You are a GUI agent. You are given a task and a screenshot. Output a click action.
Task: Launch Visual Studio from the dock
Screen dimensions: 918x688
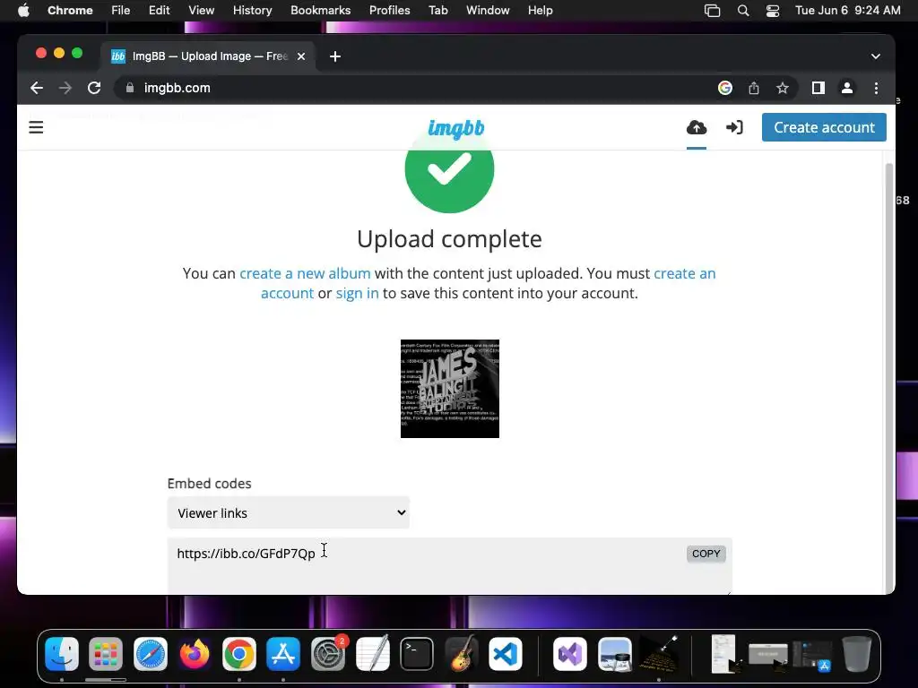point(569,653)
